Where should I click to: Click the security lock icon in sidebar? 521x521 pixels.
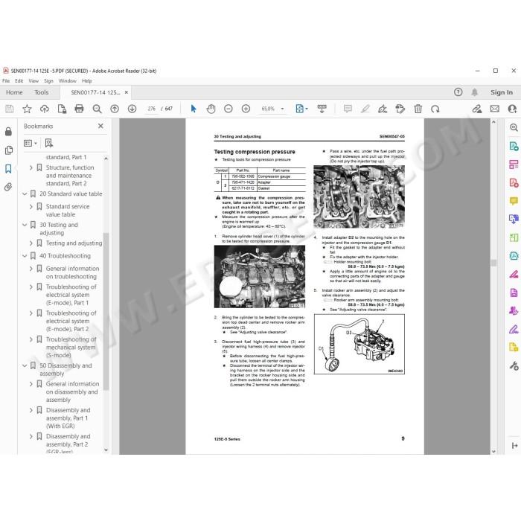click(x=8, y=132)
